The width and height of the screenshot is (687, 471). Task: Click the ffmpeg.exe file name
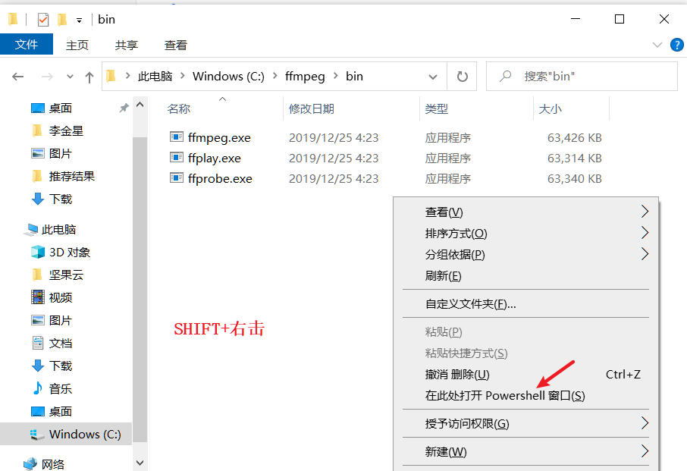(219, 137)
